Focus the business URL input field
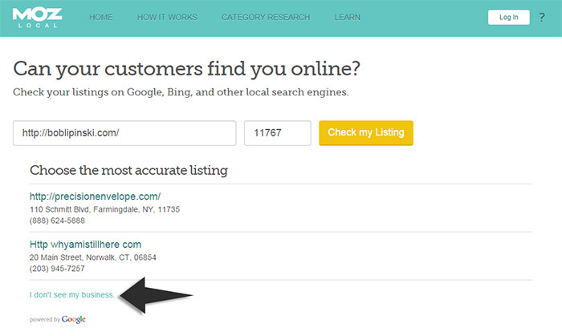The height and width of the screenshot is (336, 562). (124, 133)
